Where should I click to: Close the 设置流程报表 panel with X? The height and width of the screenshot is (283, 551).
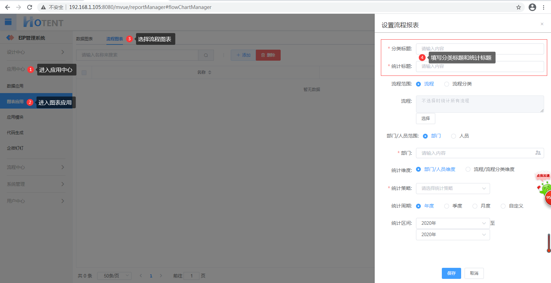542,24
